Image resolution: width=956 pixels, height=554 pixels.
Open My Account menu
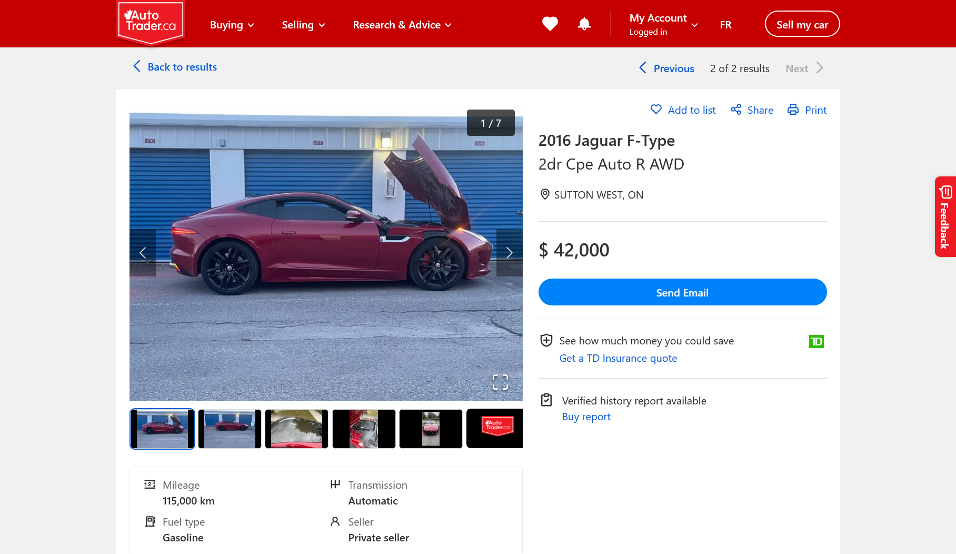[663, 24]
